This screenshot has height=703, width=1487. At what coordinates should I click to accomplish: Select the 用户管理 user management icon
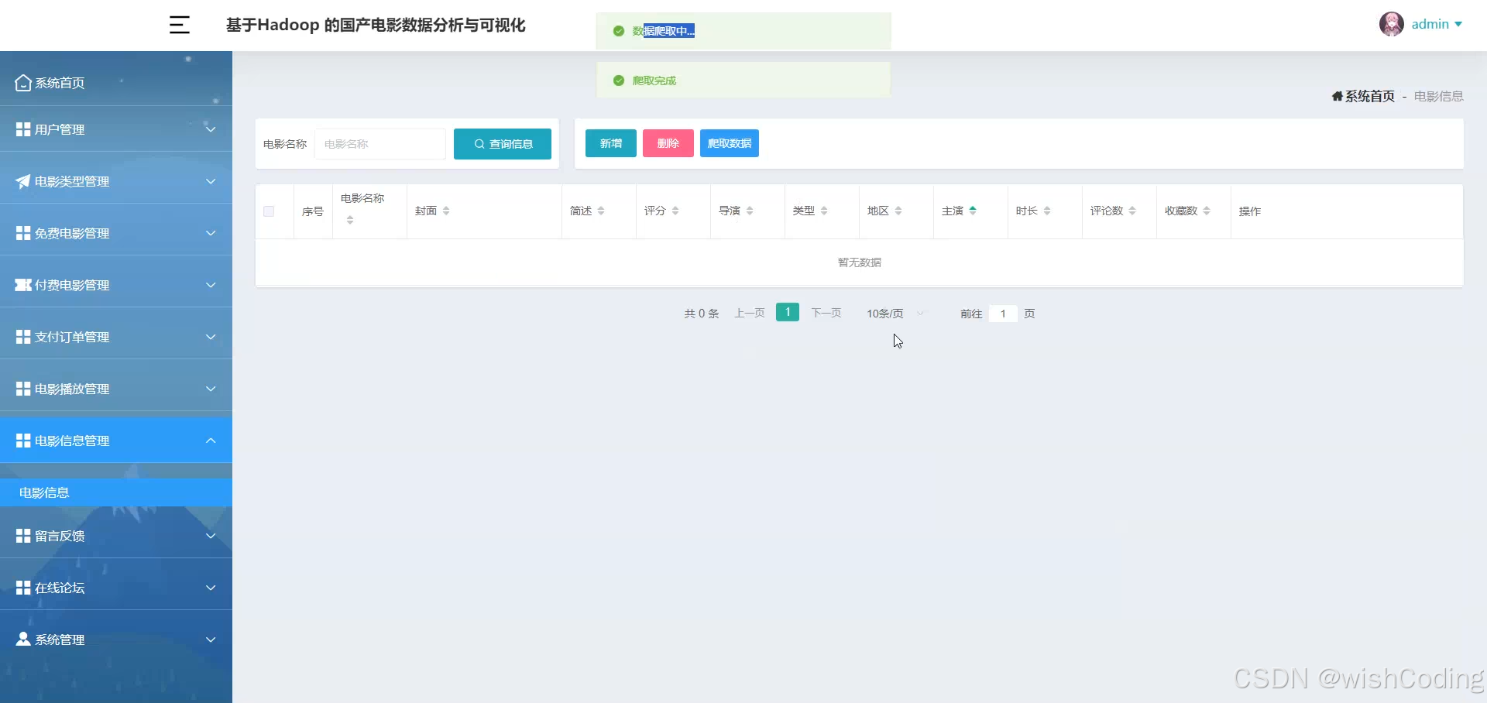[x=22, y=129]
